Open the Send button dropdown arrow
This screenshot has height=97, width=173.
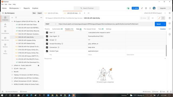pos(164,24)
